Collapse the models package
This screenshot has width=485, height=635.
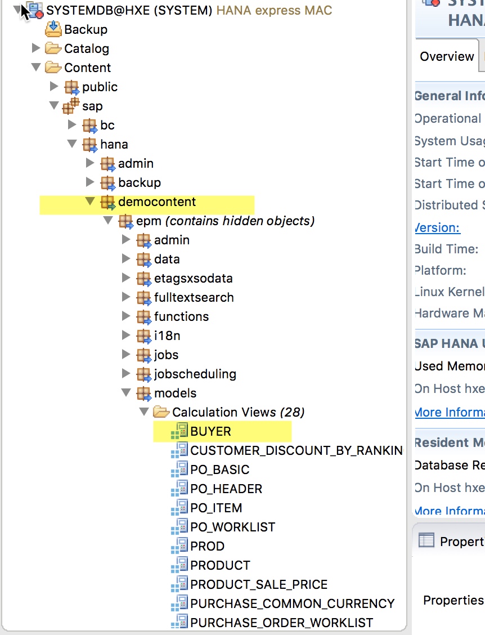[x=126, y=392]
